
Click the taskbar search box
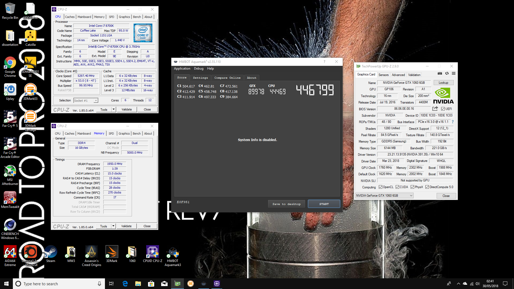[x=59, y=284]
